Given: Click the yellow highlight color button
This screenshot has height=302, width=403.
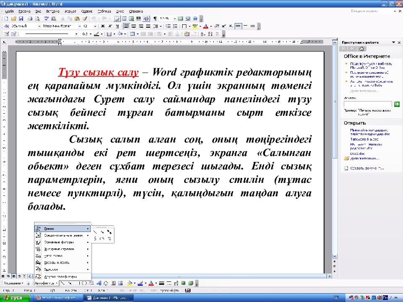Looking at the screenshot, I should pos(195,26).
